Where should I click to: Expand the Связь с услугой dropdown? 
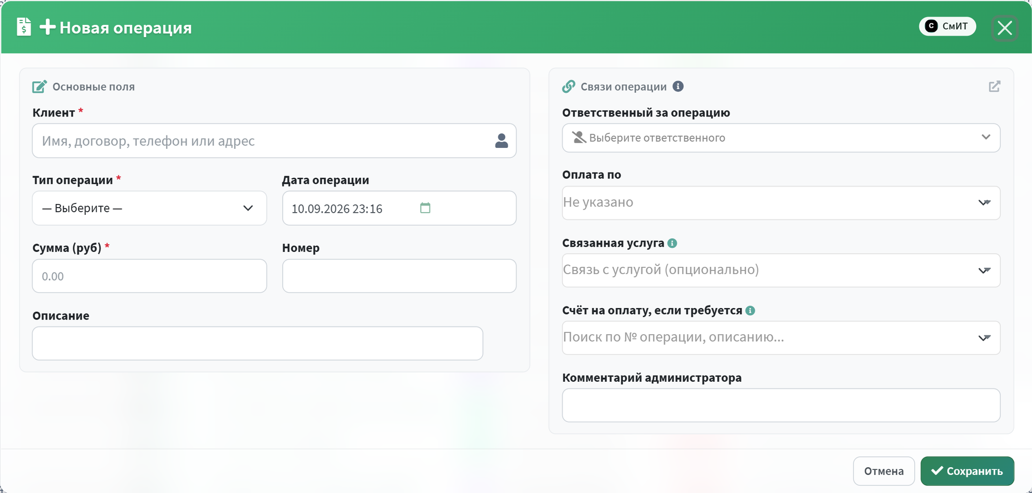pyautogui.click(x=781, y=270)
